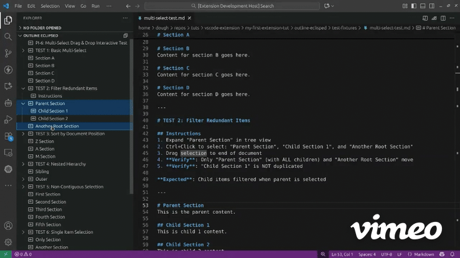Click the split editor right icon
This screenshot has width=460, height=258.
click(443, 19)
